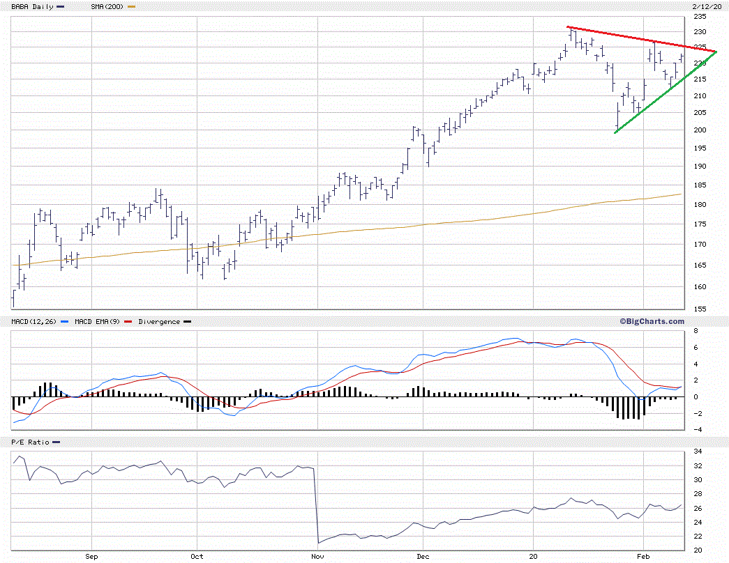Click the year label "20" between Dec and Feb

pyautogui.click(x=533, y=557)
